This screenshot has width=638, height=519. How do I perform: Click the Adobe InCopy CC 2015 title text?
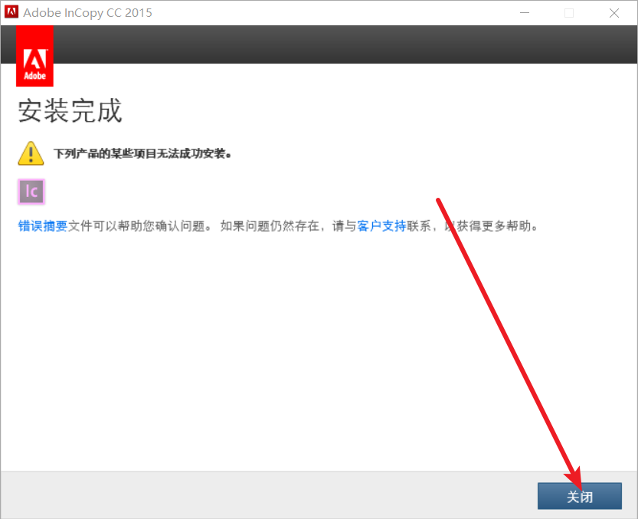pyautogui.click(x=87, y=12)
